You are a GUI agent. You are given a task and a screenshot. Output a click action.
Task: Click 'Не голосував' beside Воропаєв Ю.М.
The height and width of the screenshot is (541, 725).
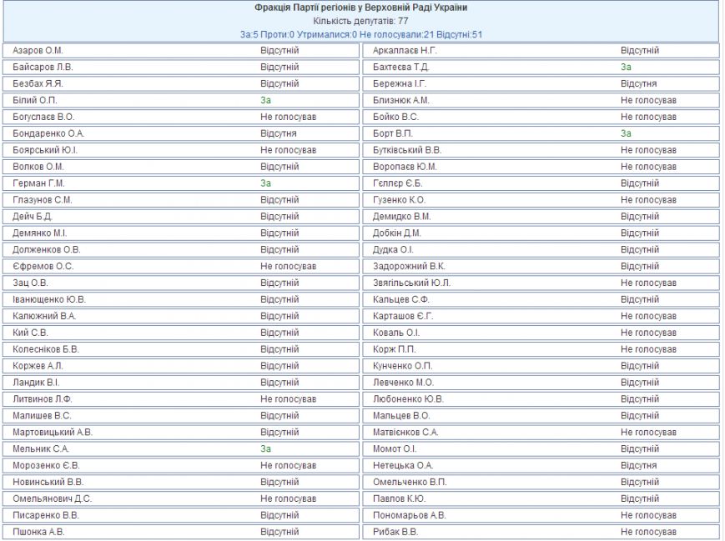click(648, 167)
